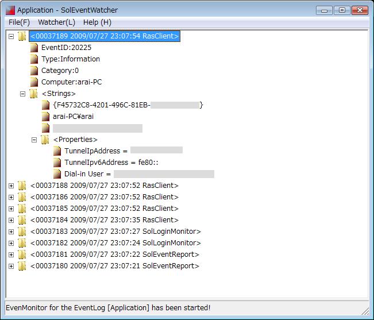The image size is (374, 320).
Task: Maximize the SolEventWatcher window
Action: (342, 10)
